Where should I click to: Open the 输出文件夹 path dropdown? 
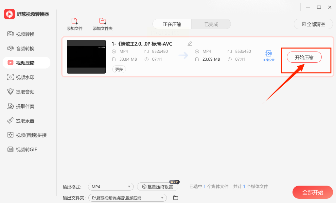click(x=128, y=198)
